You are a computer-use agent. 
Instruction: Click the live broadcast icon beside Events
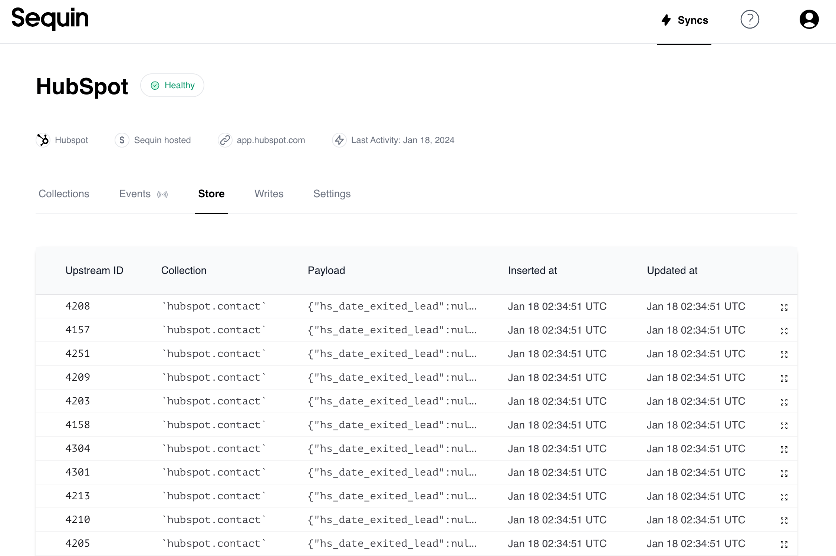[x=162, y=194]
